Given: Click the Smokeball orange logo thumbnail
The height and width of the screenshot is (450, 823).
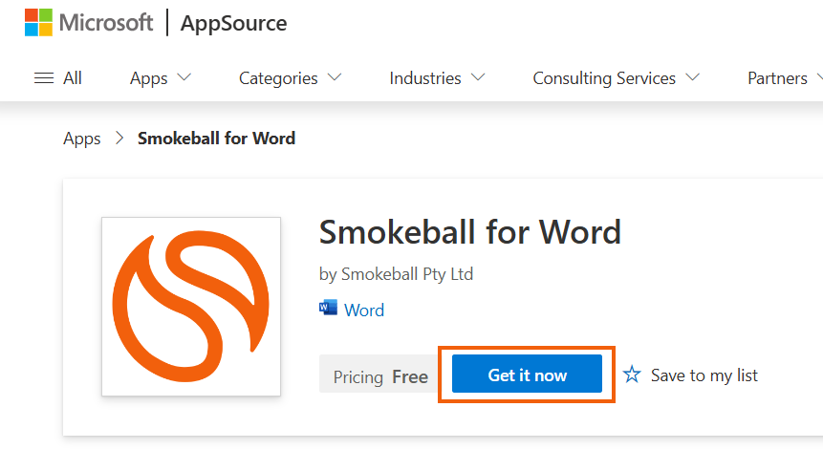Looking at the screenshot, I should tap(191, 307).
